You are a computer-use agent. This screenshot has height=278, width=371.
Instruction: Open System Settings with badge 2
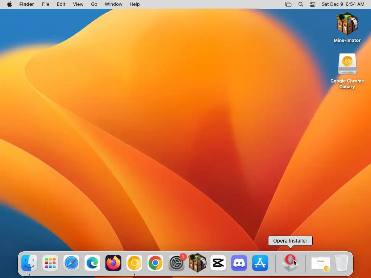pos(176,263)
